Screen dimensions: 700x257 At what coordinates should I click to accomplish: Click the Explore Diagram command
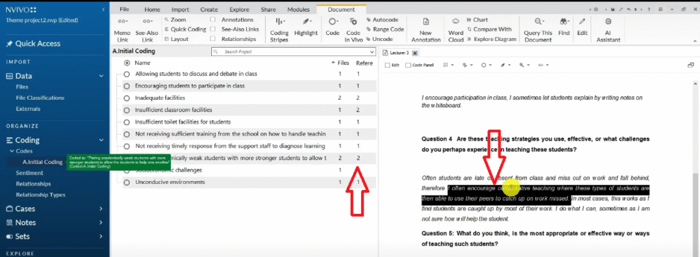(x=492, y=39)
